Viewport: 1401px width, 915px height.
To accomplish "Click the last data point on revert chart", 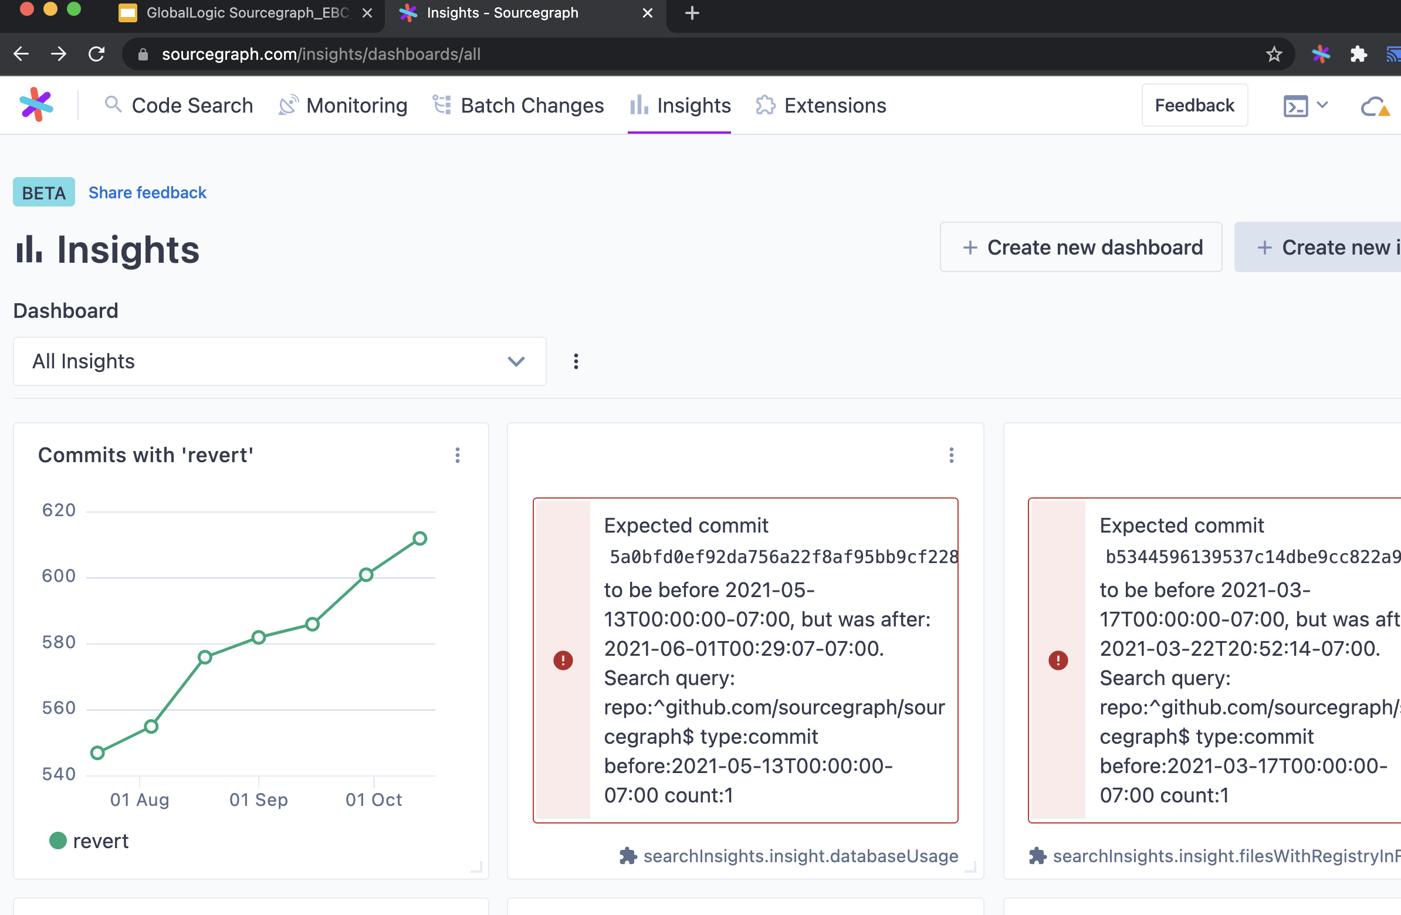I will 419,538.
